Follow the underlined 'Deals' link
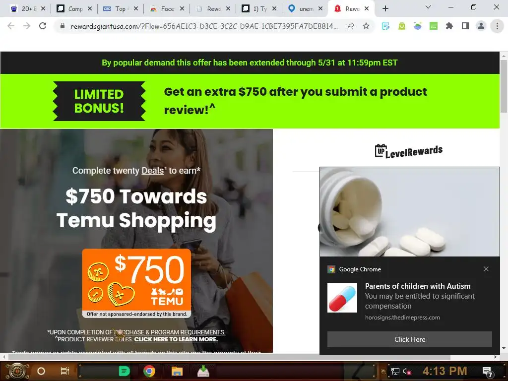The width and height of the screenshot is (508, 381). coord(153,171)
